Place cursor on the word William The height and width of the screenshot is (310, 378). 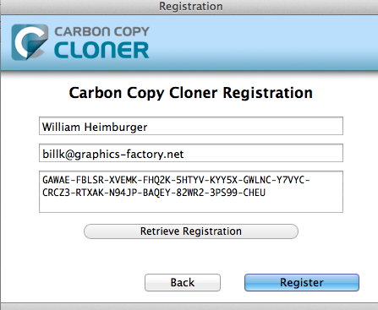[x=61, y=127]
